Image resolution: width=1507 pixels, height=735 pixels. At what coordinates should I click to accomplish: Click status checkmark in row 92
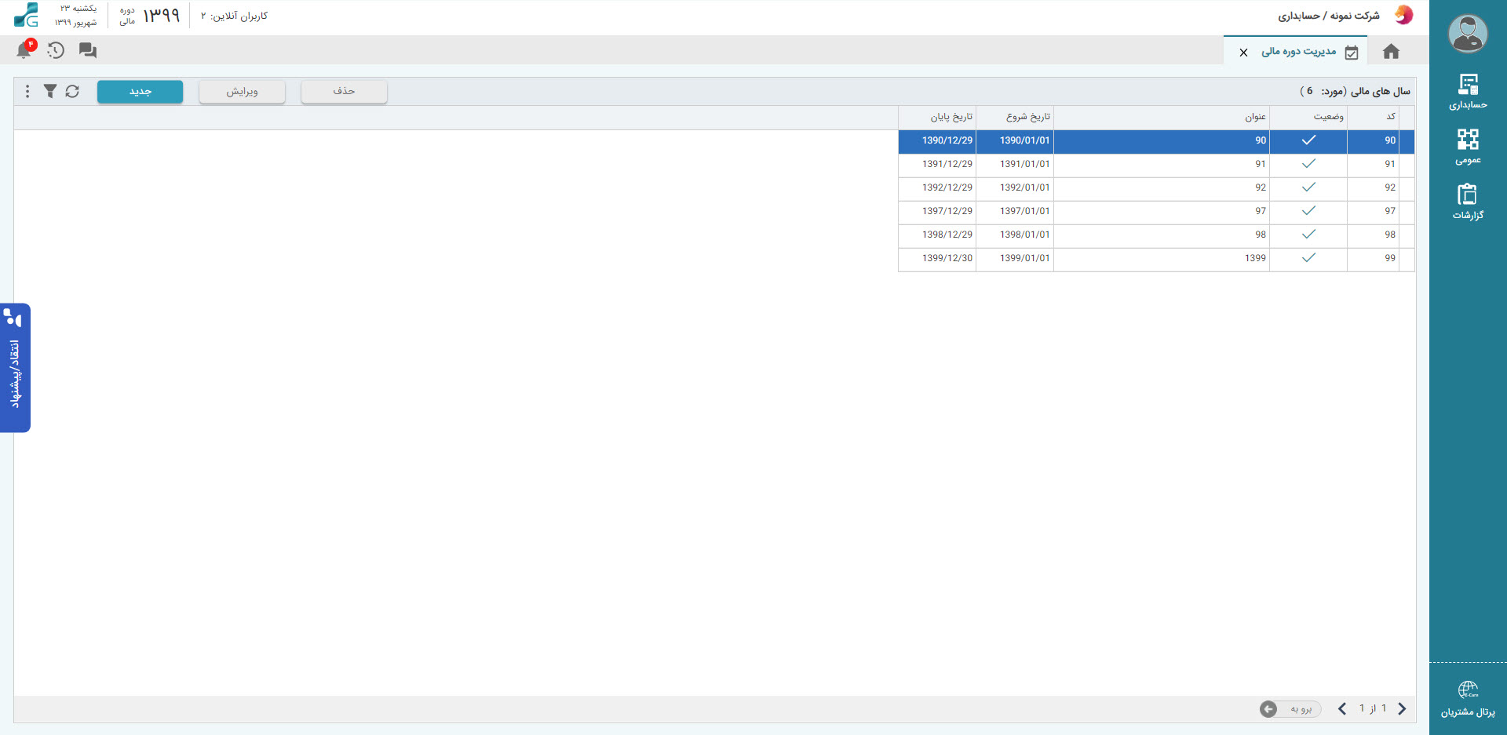(x=1308, y=187)
